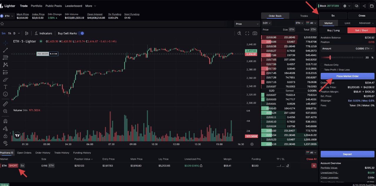Toggle the Buy/Sell Marks switch

(x=81, y=33)
